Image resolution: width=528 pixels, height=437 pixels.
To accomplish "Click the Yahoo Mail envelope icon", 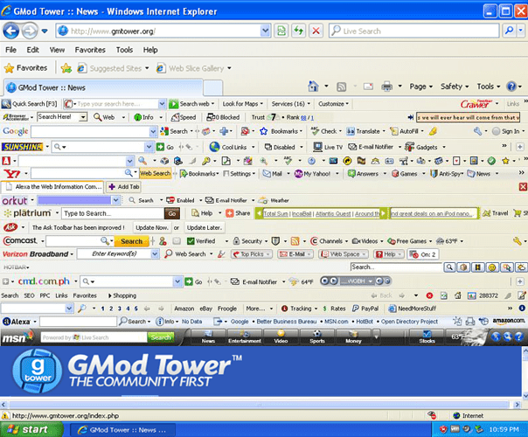I will click(267, 174).
